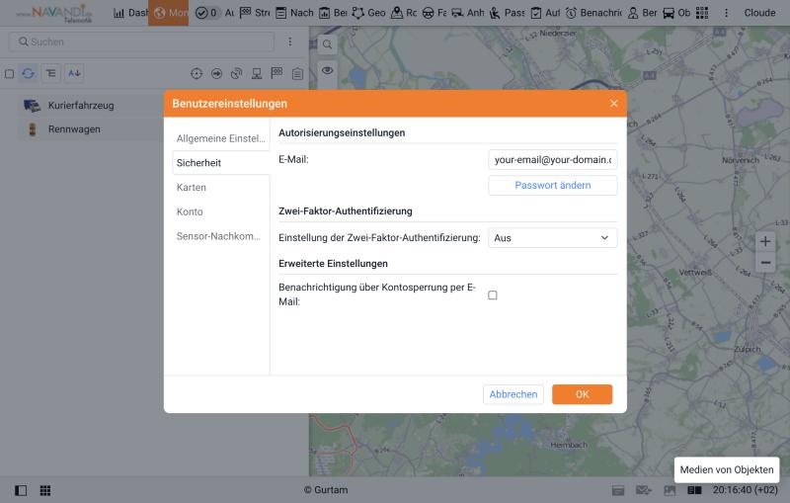Toggle the sidebar panel icon in bottom bar
This screenshot has width=790, height=503.
21,490
